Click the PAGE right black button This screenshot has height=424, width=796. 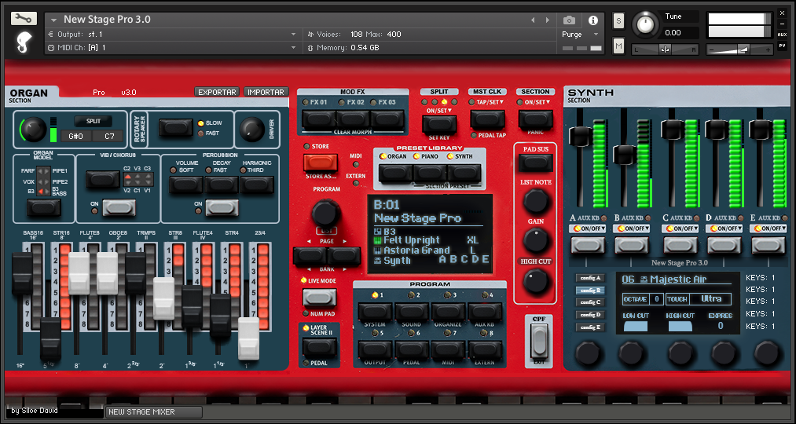[343, 256]
